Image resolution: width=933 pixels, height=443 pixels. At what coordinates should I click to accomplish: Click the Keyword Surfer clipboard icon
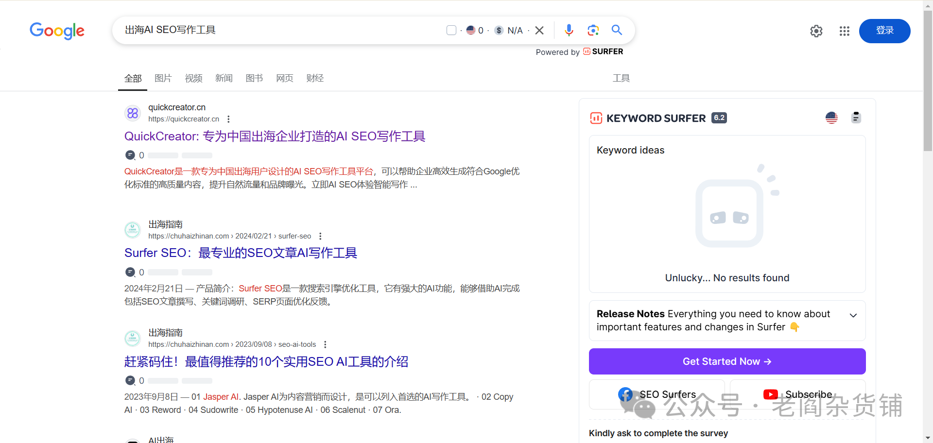coord(856,118)
